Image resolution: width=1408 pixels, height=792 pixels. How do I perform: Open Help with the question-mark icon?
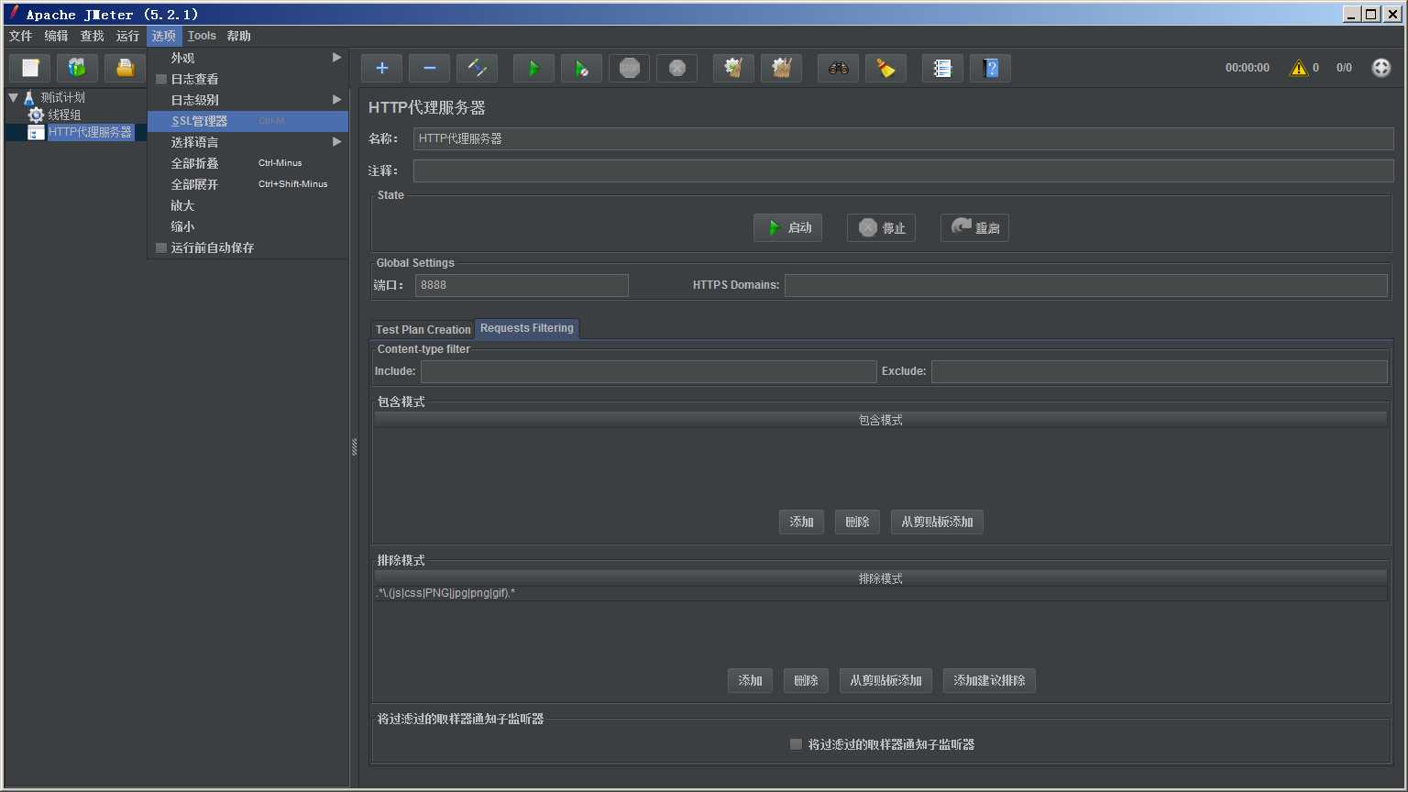[990, 68]
